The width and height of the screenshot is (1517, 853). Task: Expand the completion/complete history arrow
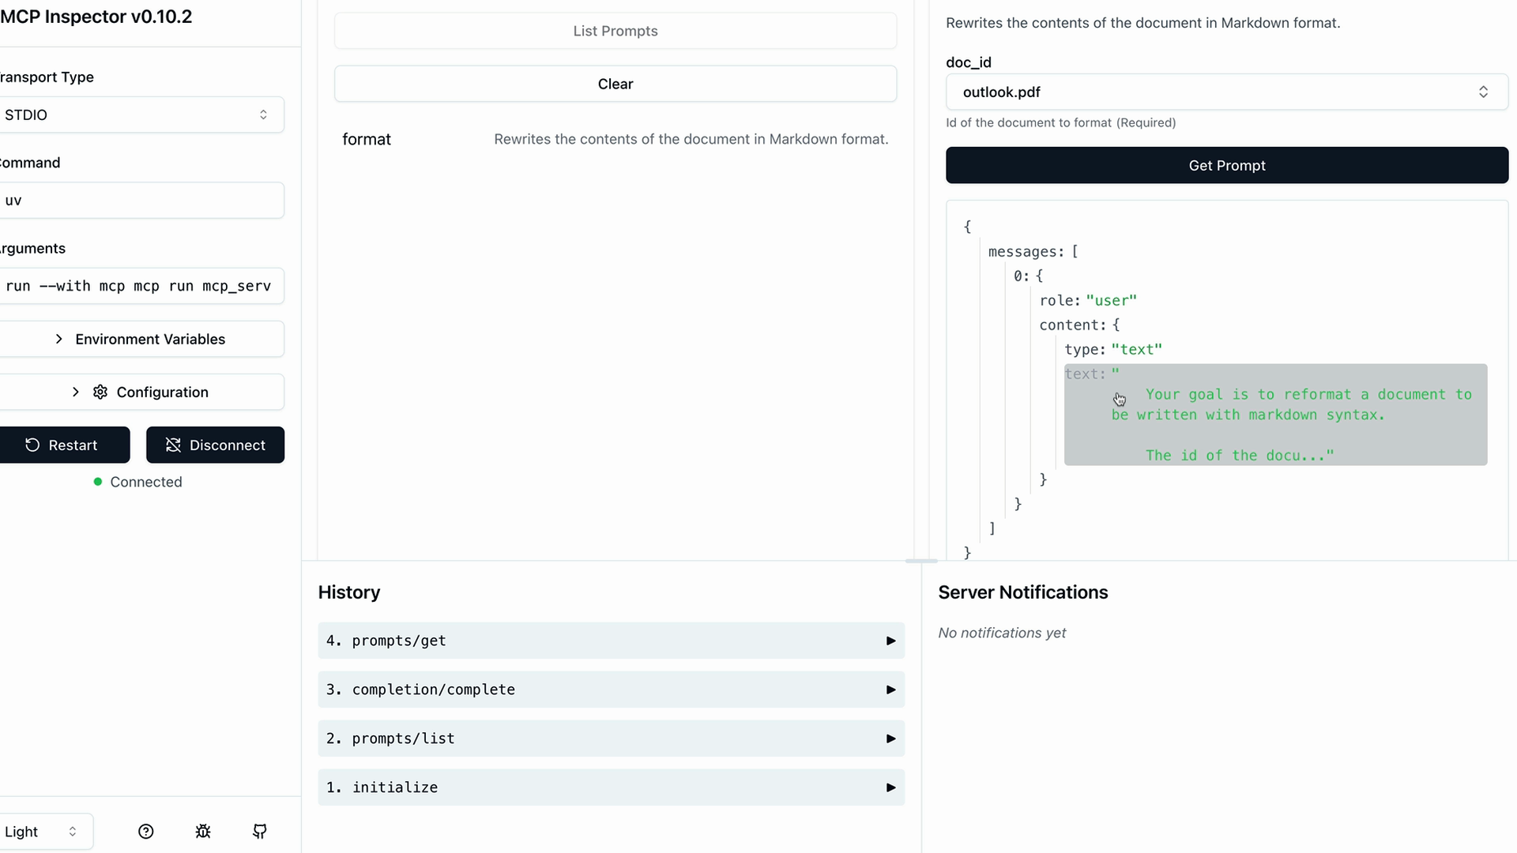pos(890,690)
